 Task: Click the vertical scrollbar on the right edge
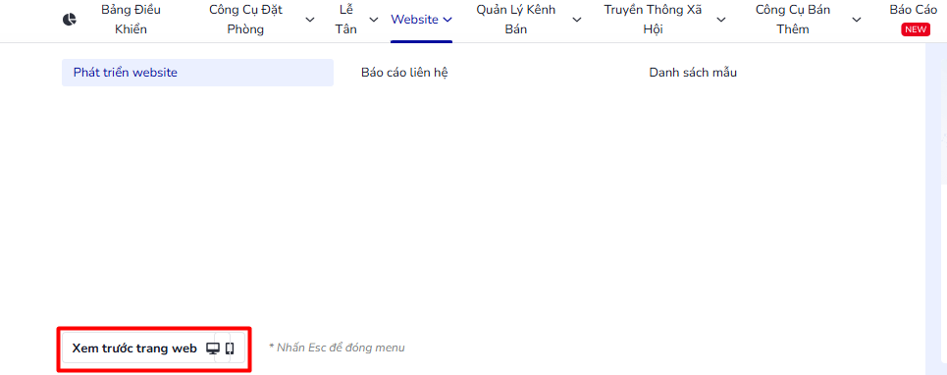(936, 205)
